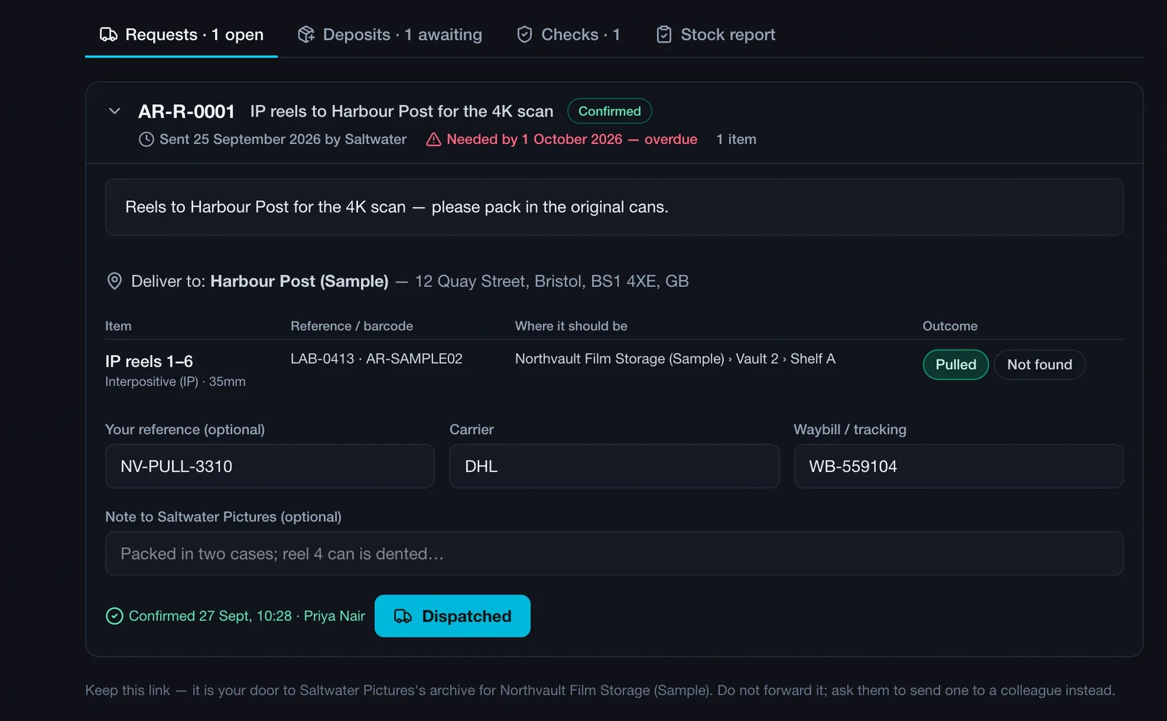Click the request ID AR-R-0001
Viewport: 1167px width, 721px height.
pos(187,111)
